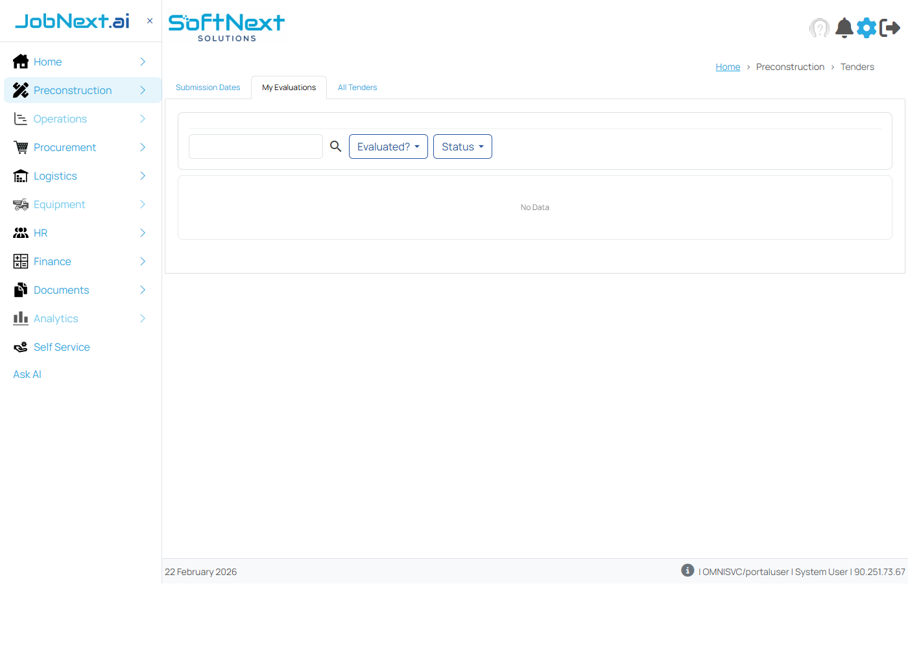Click the Finance calculator icon
The width and height of the screenshot is (908, 671).
21,261
